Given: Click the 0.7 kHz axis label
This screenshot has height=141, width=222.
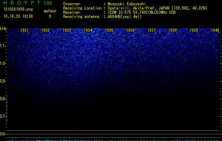Looking at the screenshot, I should [2, 116].
